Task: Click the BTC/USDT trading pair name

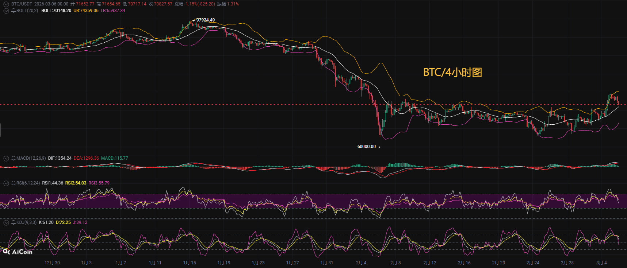Action: pyautogui.click(x=22, y=4)
